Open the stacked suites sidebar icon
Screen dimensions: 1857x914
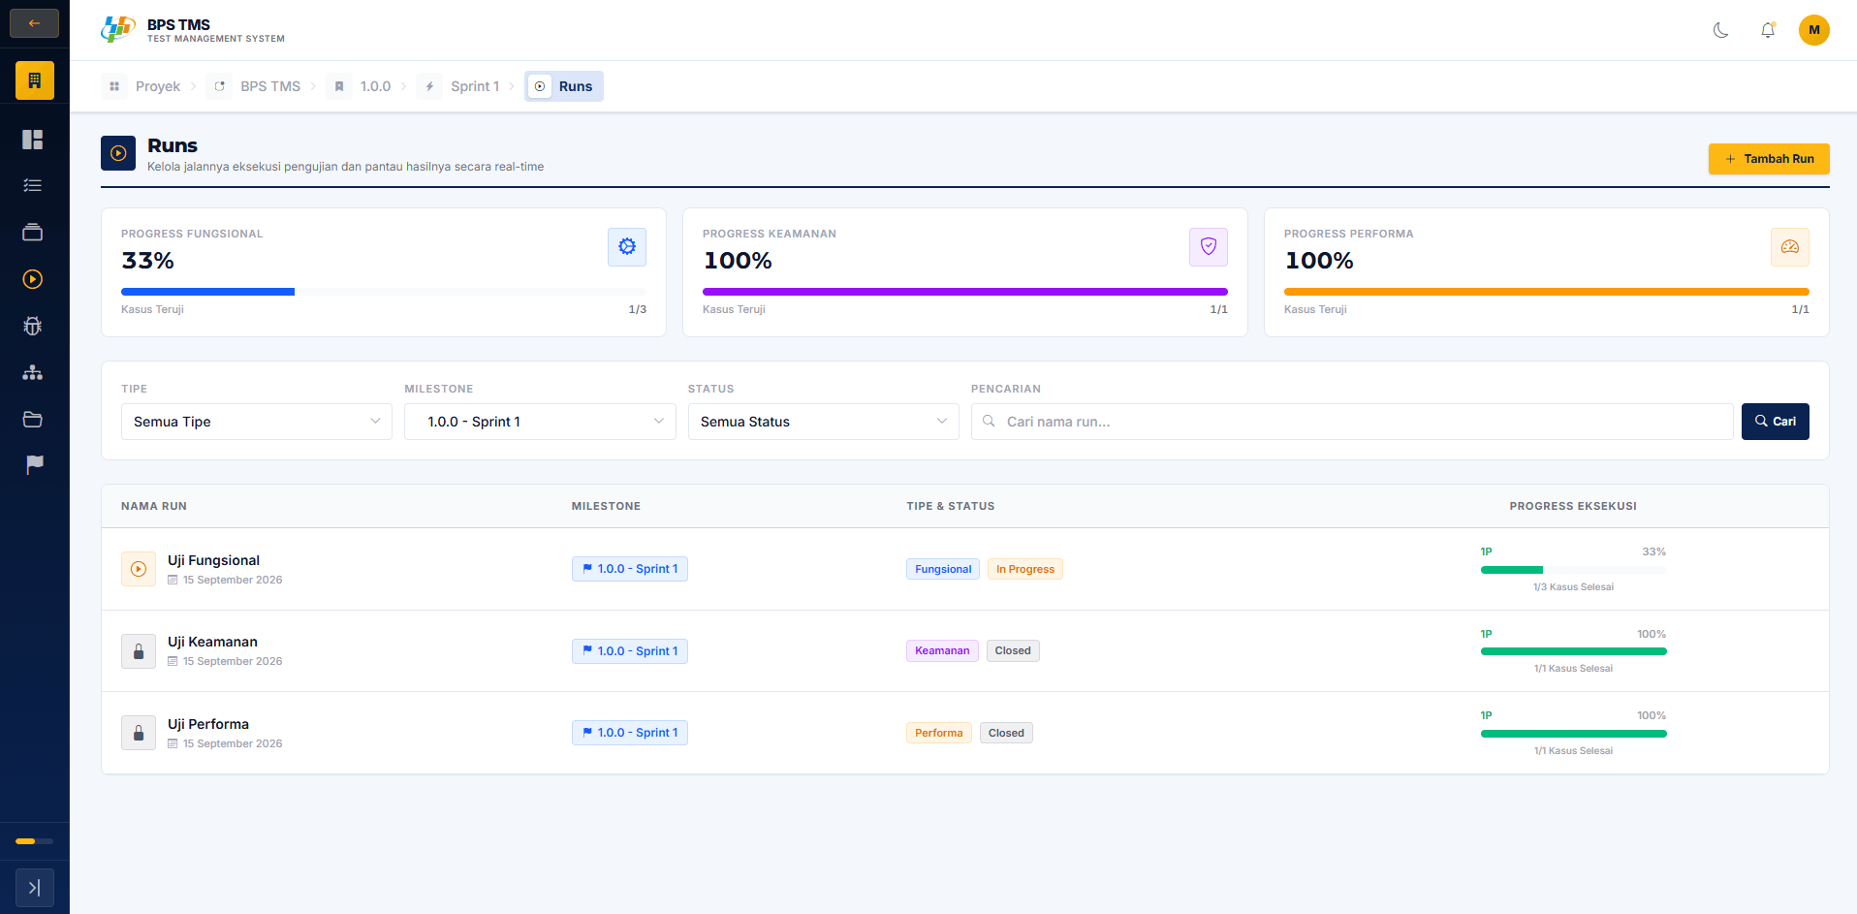(x=33, y=233)
